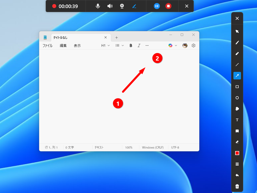Image resolution: width=257 pixels, height=193 pixels.
Task: Open the ファイル menu
Action: [x=47, y=45]
